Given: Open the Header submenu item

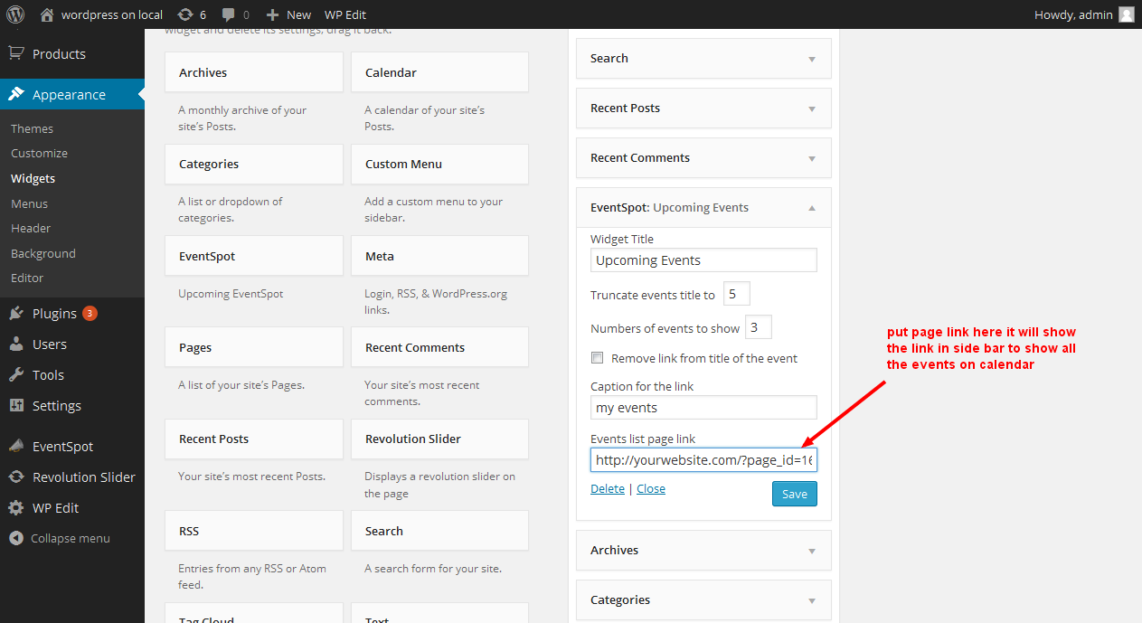Looking at the screenshot, I should click(x=31, y=229).
